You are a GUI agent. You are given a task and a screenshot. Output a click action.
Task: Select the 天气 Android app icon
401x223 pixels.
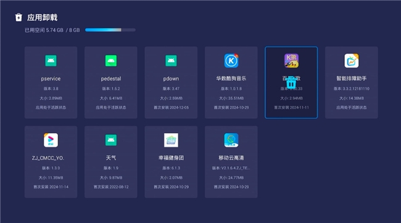(x=111, y=140)
